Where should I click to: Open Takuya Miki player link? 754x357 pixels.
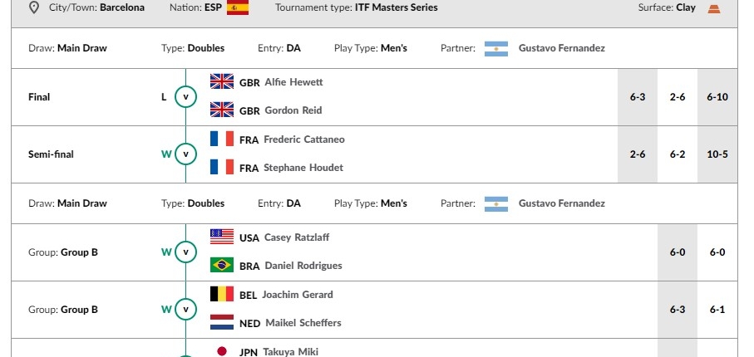coord(290,352)
